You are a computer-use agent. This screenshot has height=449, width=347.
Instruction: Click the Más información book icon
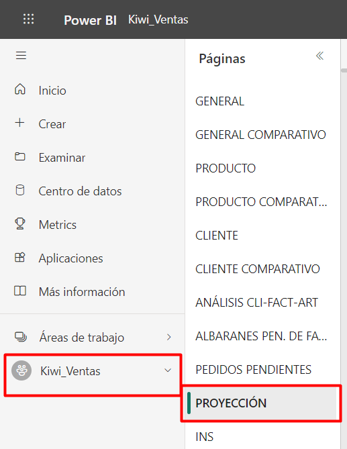click(x=19, y=291)
